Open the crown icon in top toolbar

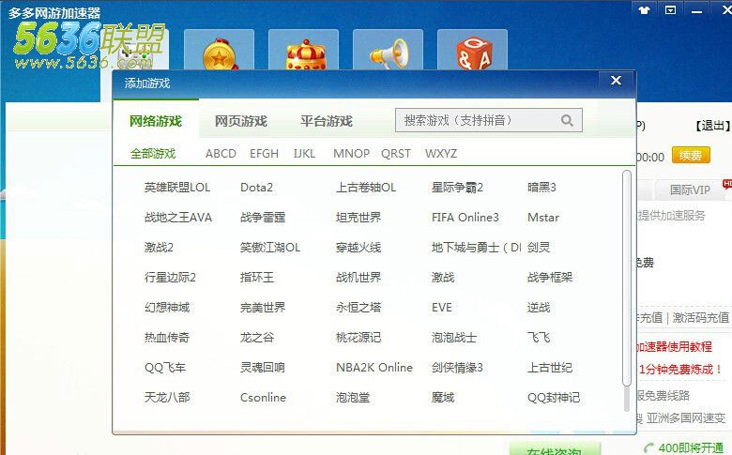click(x=304, y=51)
